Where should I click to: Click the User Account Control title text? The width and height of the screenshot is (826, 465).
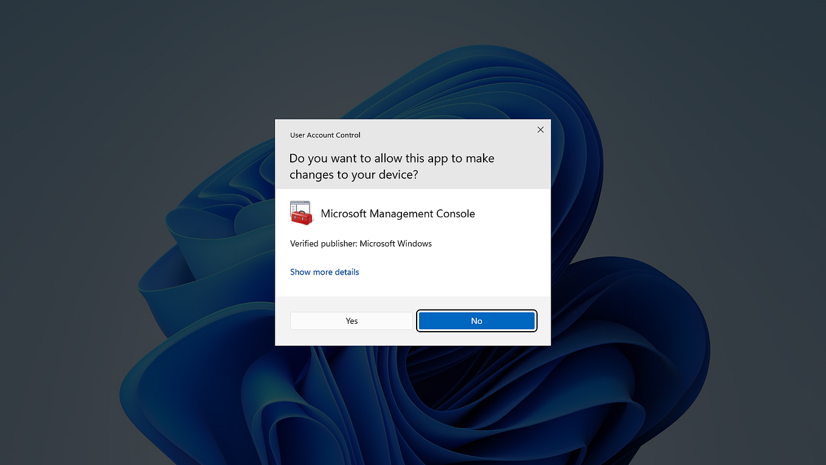tap(325, 135)
